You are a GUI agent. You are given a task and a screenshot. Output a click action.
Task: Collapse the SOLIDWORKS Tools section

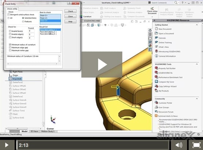197,64
